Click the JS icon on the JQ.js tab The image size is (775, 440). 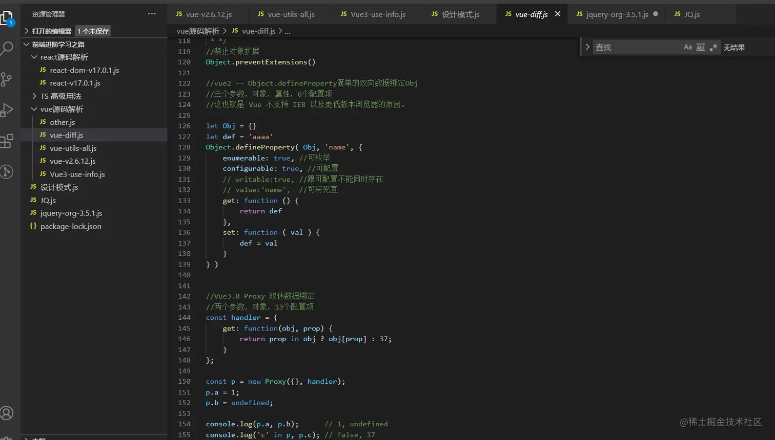tap(677, 14)
